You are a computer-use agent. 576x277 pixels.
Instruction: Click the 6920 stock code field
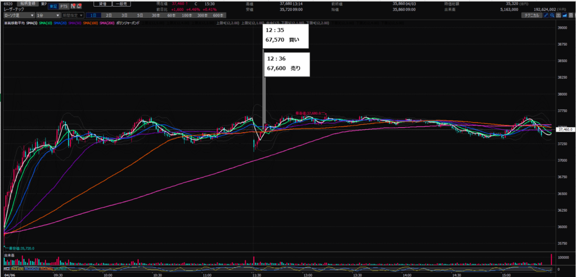(9, 5)
